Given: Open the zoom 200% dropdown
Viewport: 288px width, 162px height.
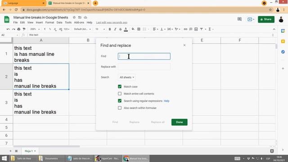Looking at the screenshot, I should 35,29.
